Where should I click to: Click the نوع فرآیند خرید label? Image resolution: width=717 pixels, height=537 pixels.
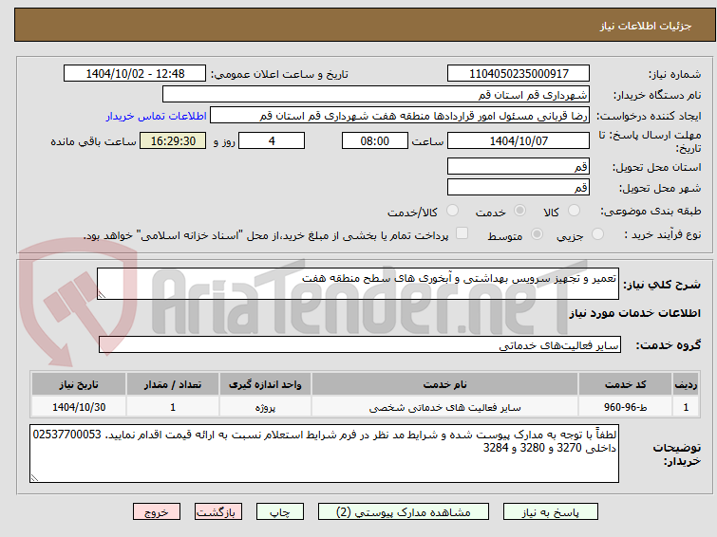point(663,234)
